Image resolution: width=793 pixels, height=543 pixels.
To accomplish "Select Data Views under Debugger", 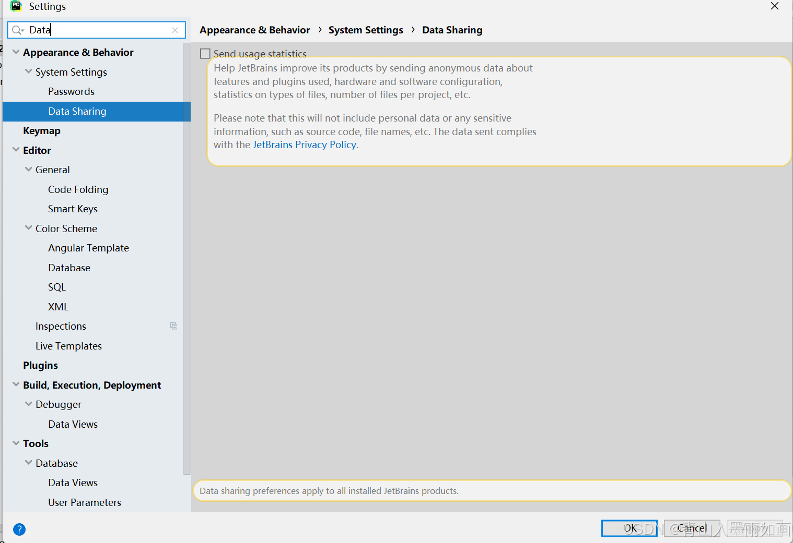I will point(73,424).
